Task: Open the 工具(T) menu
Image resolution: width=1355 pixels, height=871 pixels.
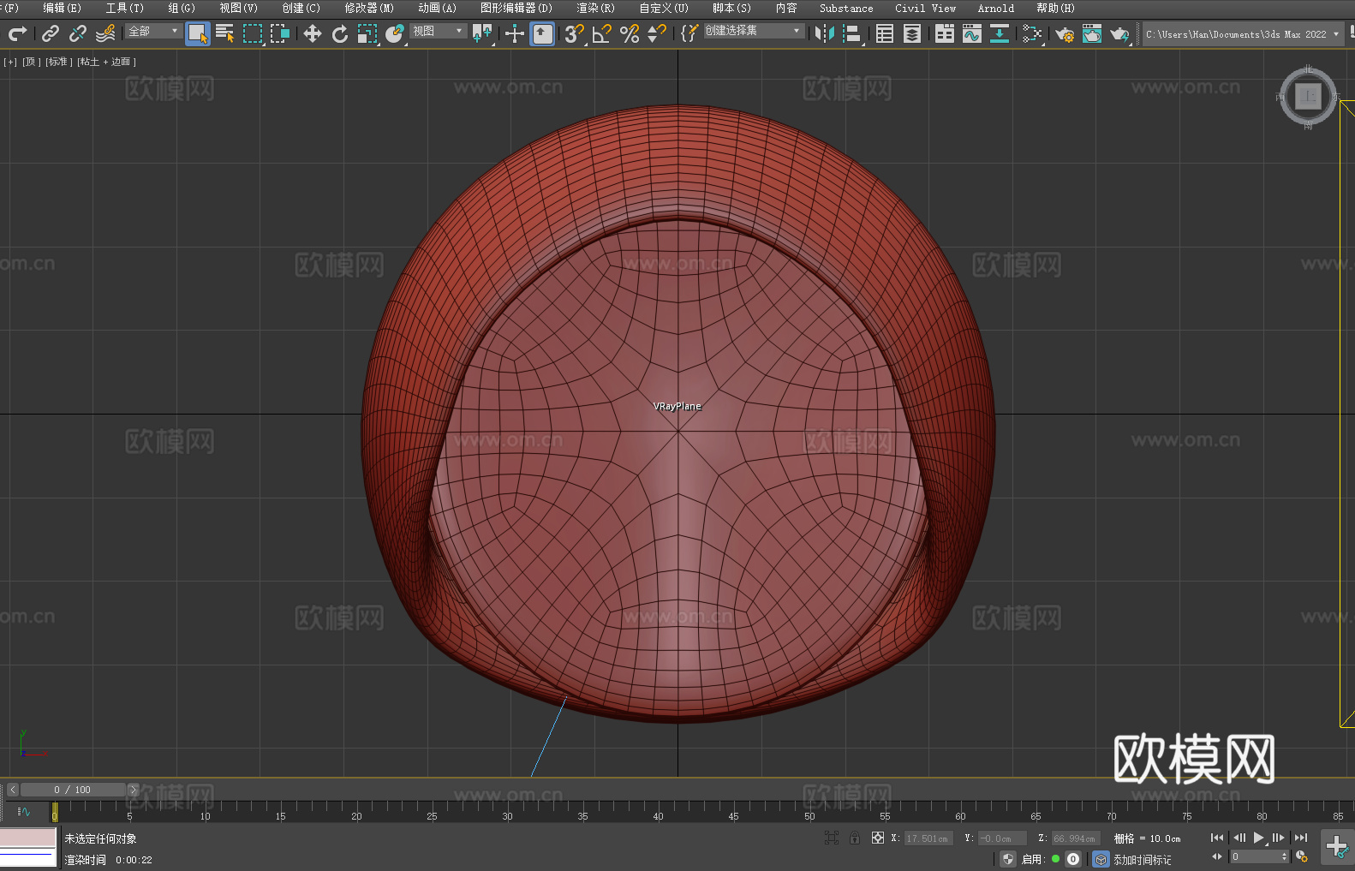Action: pos(124,8)
